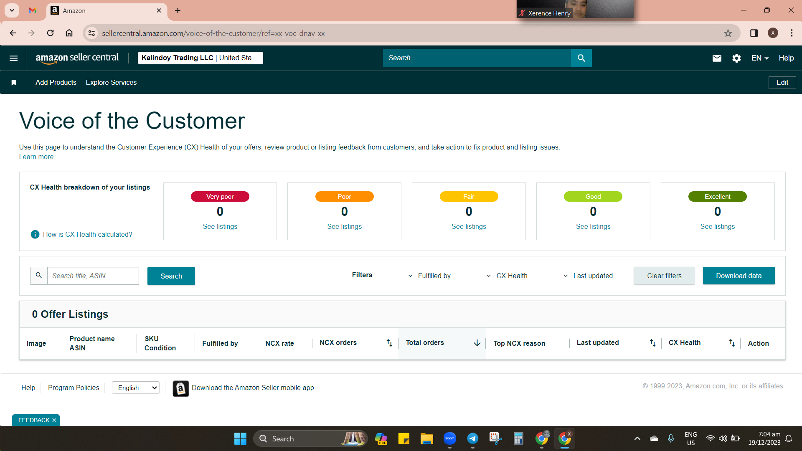The width and height of the screenshot is (802, 451).
Task: Go back to previous page
Action: (x=13, y=33)
